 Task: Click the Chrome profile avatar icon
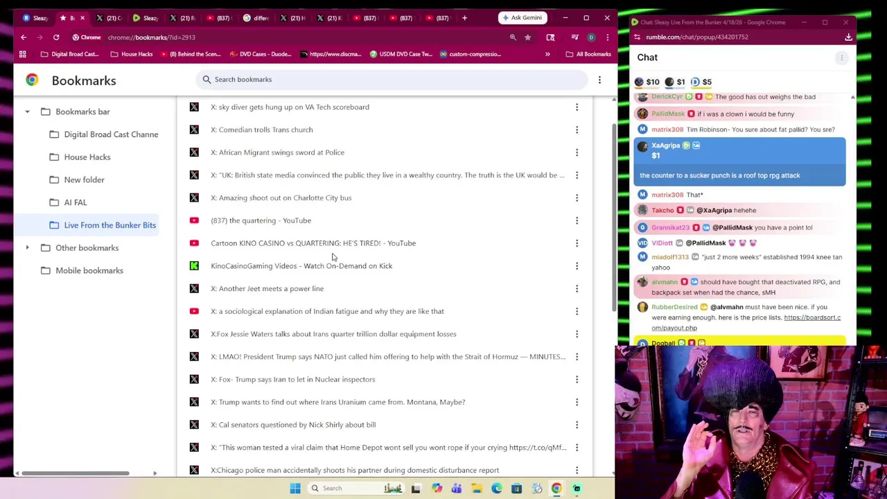click(591, 37)
